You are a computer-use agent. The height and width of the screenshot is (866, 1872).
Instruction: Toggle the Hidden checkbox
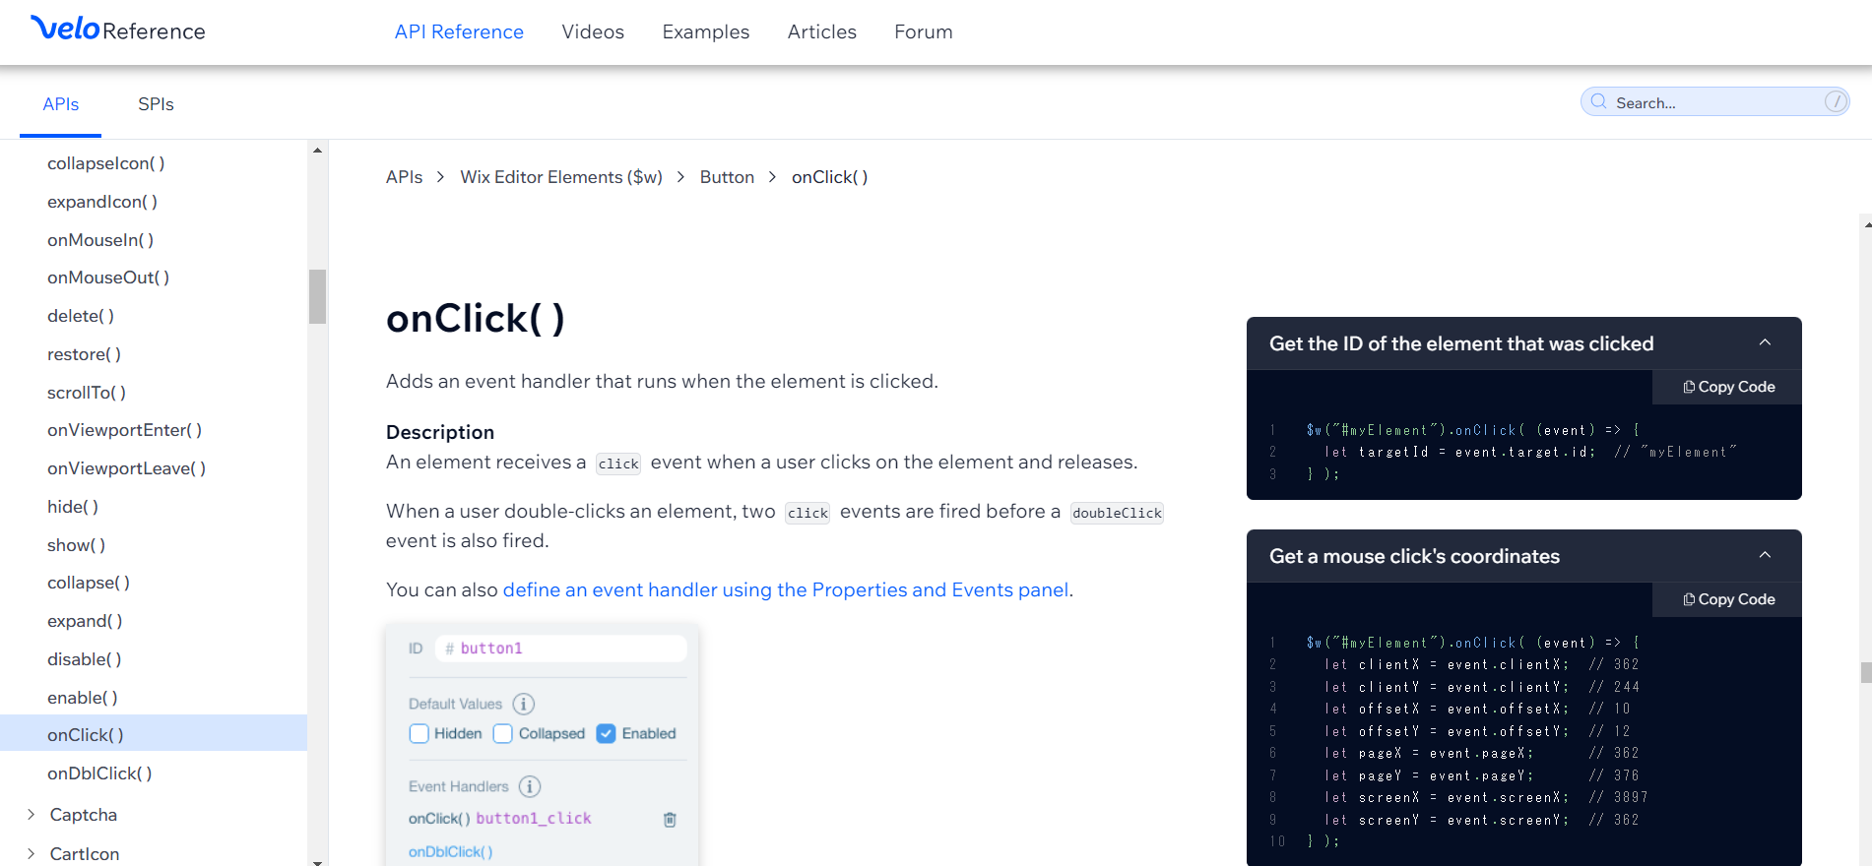point(419,733)
